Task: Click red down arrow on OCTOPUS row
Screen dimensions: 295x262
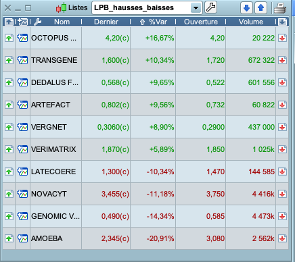Action: pyautogui.click(x=282, y=38)
